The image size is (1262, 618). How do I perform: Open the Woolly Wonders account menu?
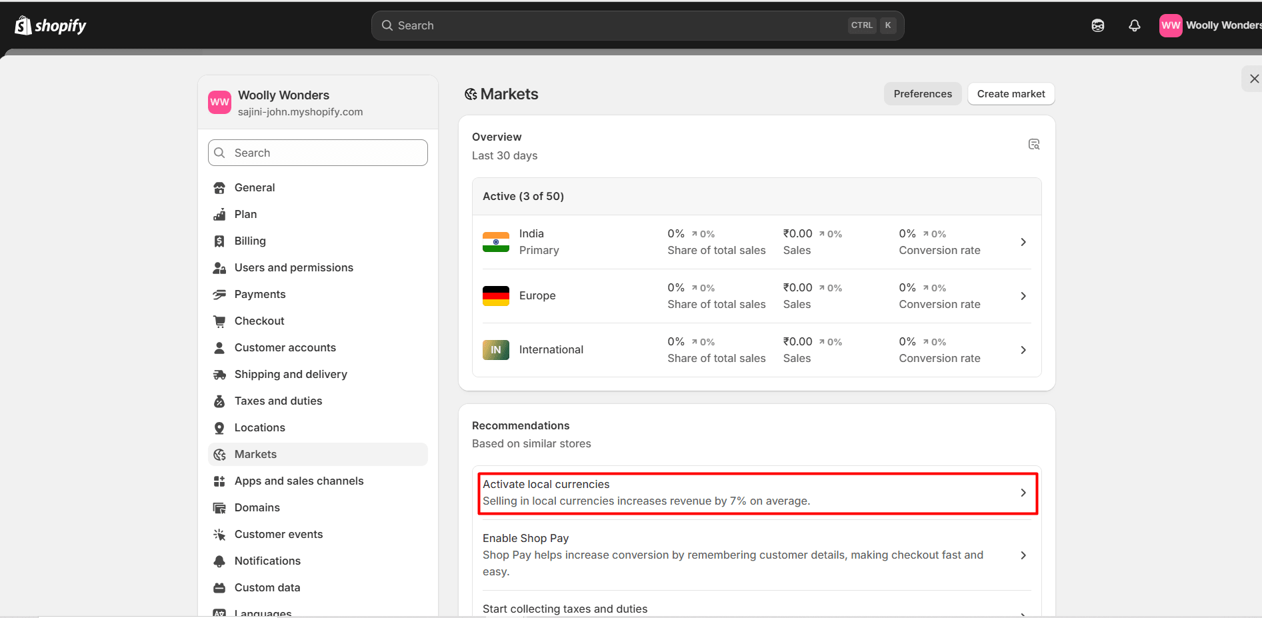(x=1210, y=25)
